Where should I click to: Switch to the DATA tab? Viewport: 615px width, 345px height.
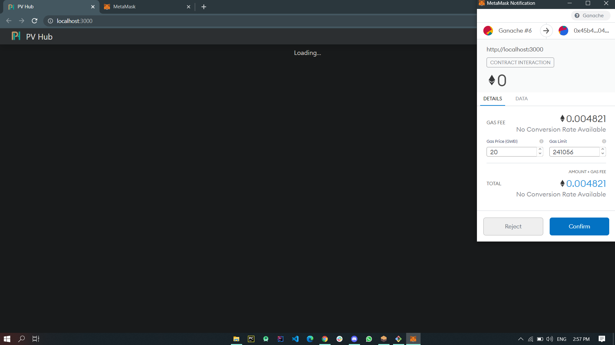(x=521, y=99)
